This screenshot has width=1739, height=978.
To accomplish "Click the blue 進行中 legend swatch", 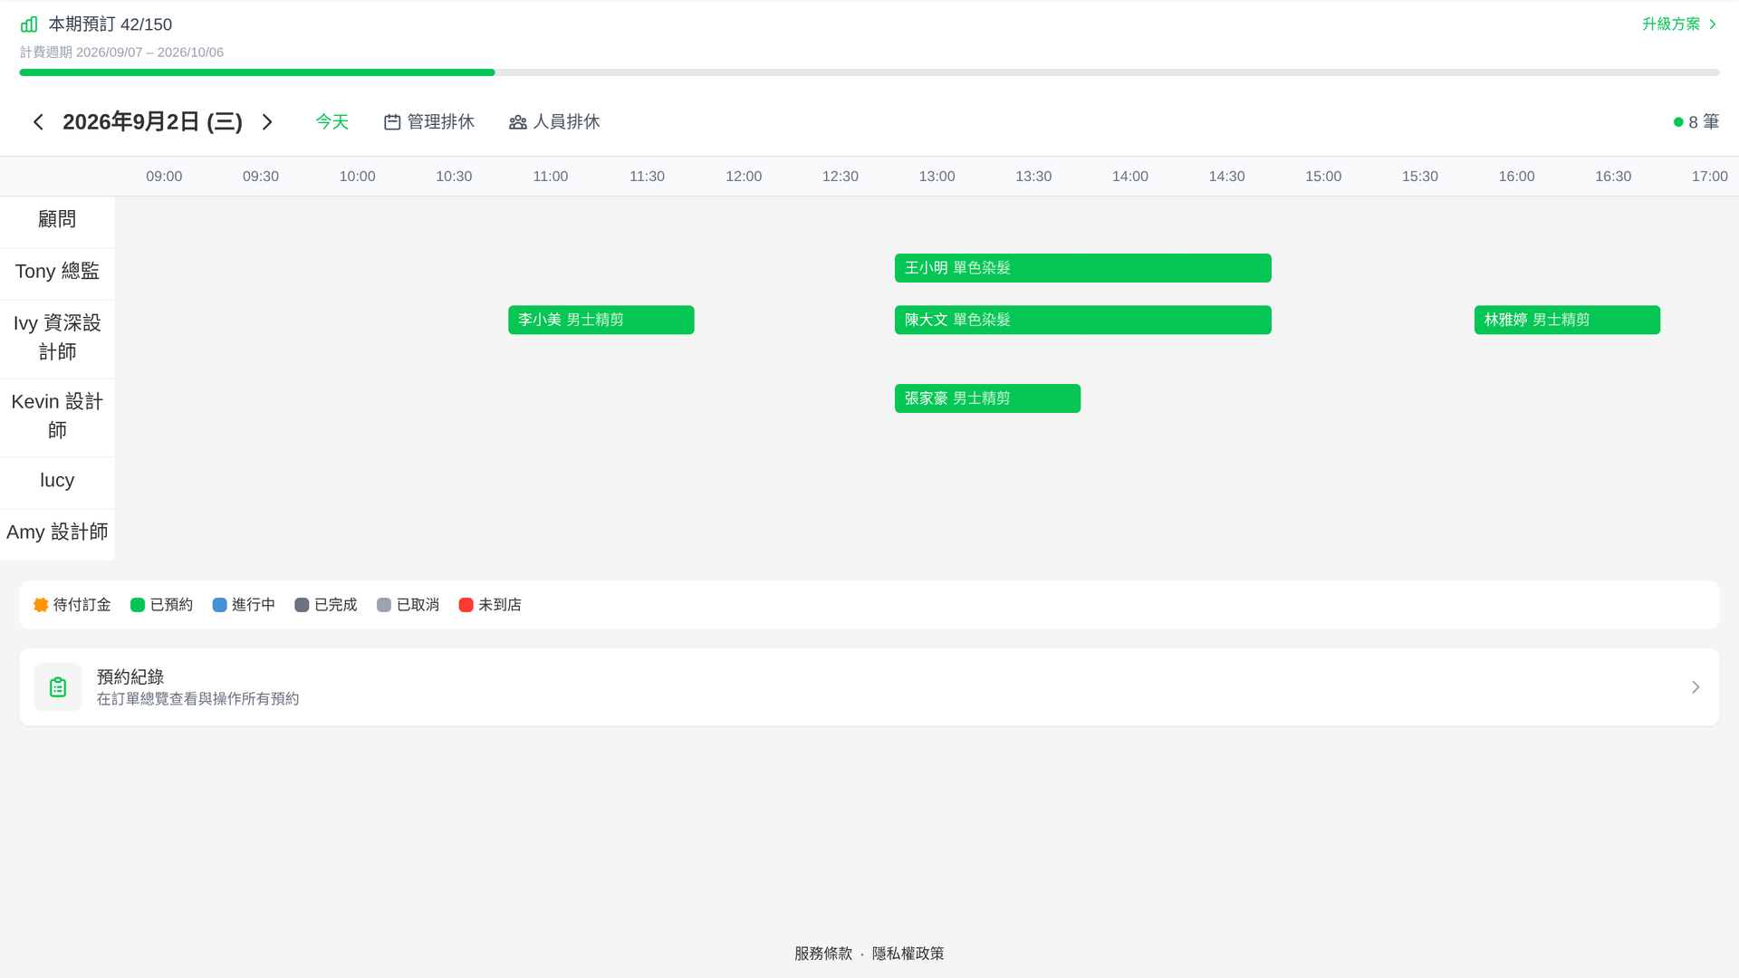I will coord(219,605).
